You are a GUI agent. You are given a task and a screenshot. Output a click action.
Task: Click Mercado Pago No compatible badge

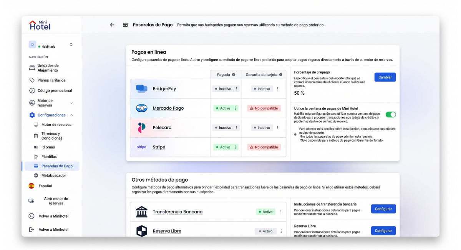click(264, 108)
